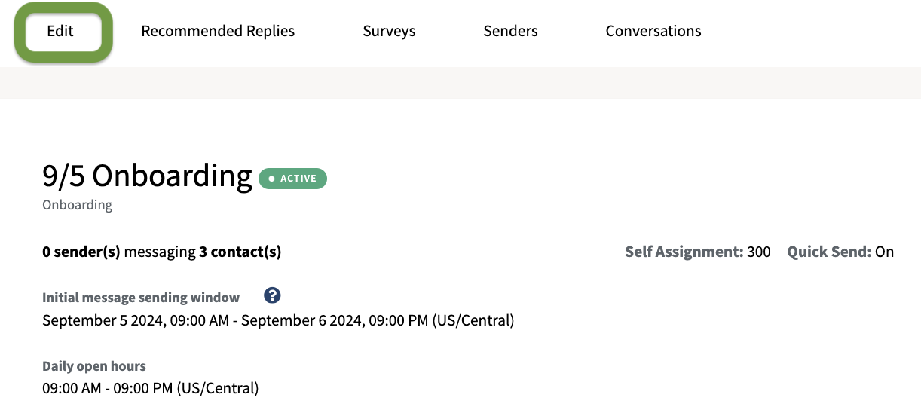Select the Conversations tab
This screenshot has width=921, height=419.
click(653, 32)
